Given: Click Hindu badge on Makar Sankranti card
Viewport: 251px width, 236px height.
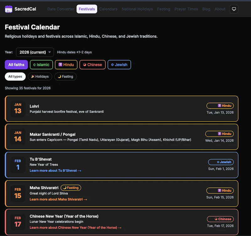Looking at the screenshot, I should click(x=219, y=134).
